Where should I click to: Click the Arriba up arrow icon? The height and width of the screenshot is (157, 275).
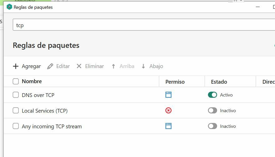click(x=113, y=66)
